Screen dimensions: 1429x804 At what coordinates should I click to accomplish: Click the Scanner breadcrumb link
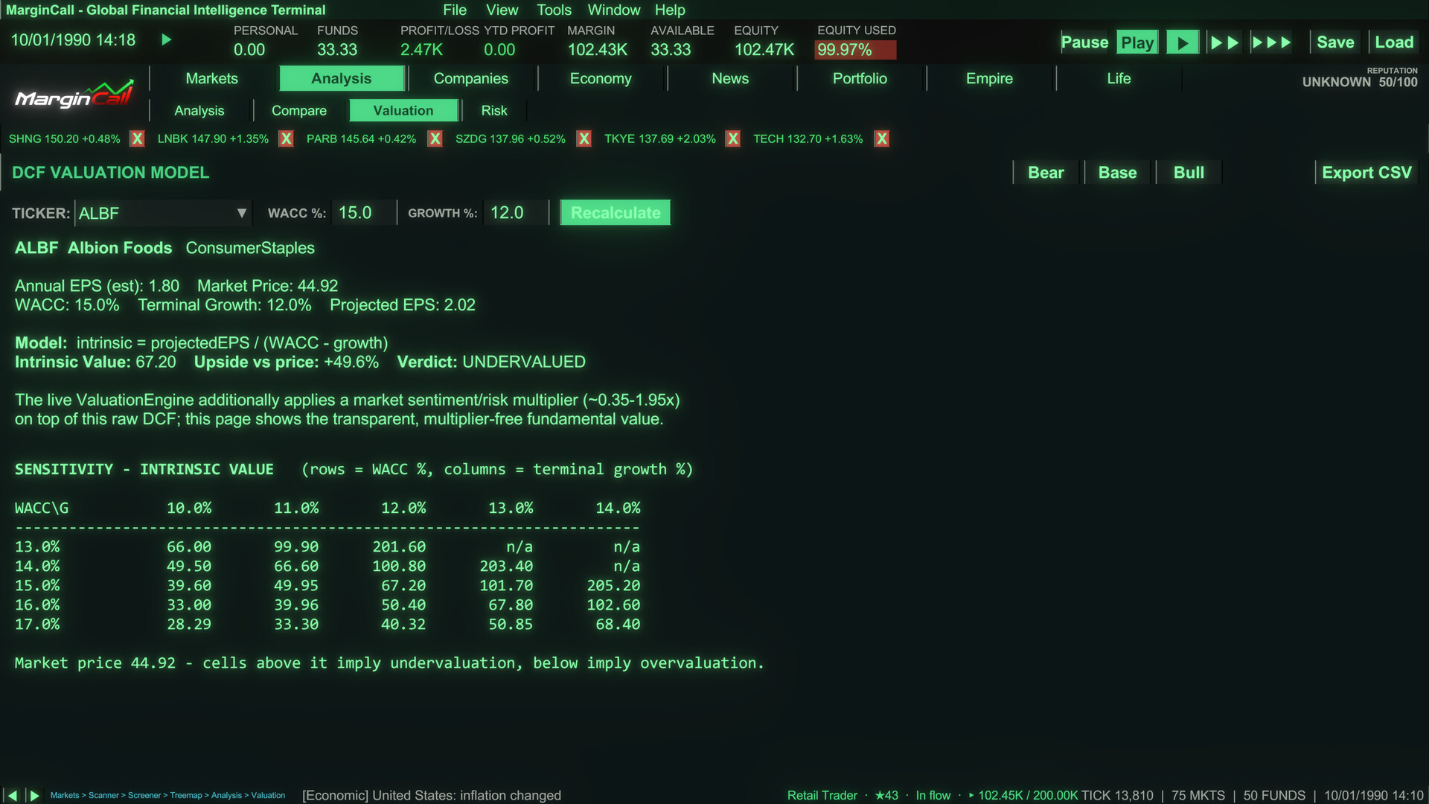[x=104, y=796]
